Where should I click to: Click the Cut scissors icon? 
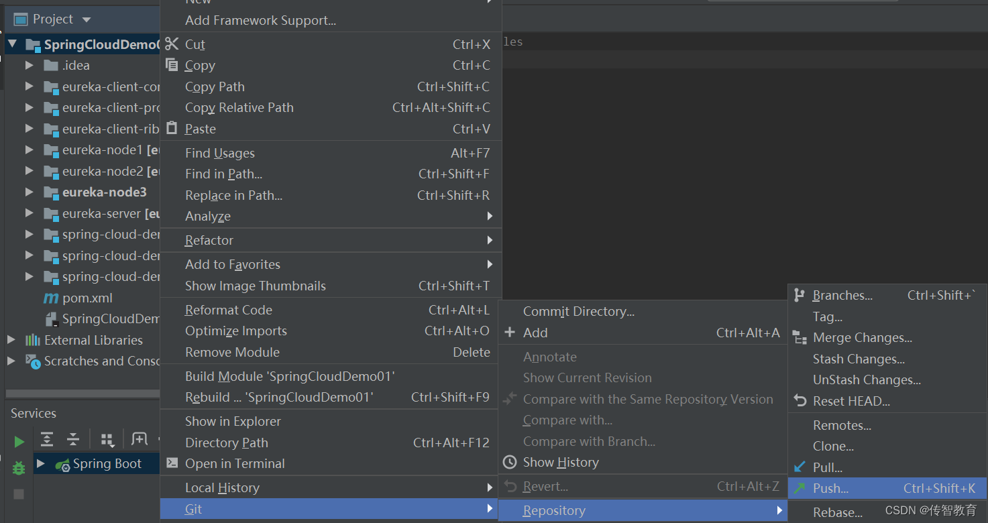click(x=172, y=44)
